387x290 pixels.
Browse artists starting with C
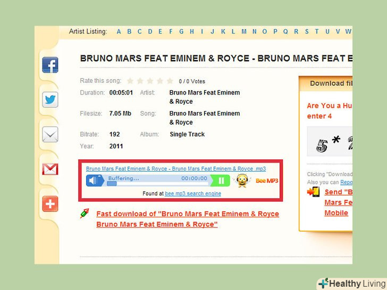click(140, 31)
